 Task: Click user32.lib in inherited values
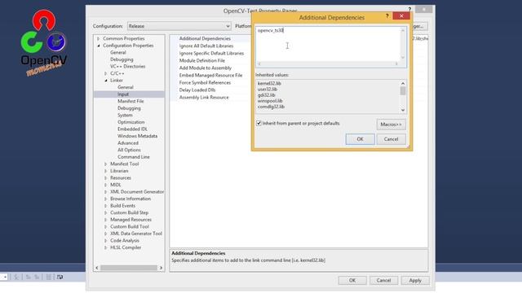point(268,90)
